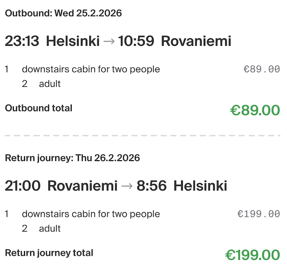Click the Outbound Wed 25.2.2026 heading

[x=63, y=13]
